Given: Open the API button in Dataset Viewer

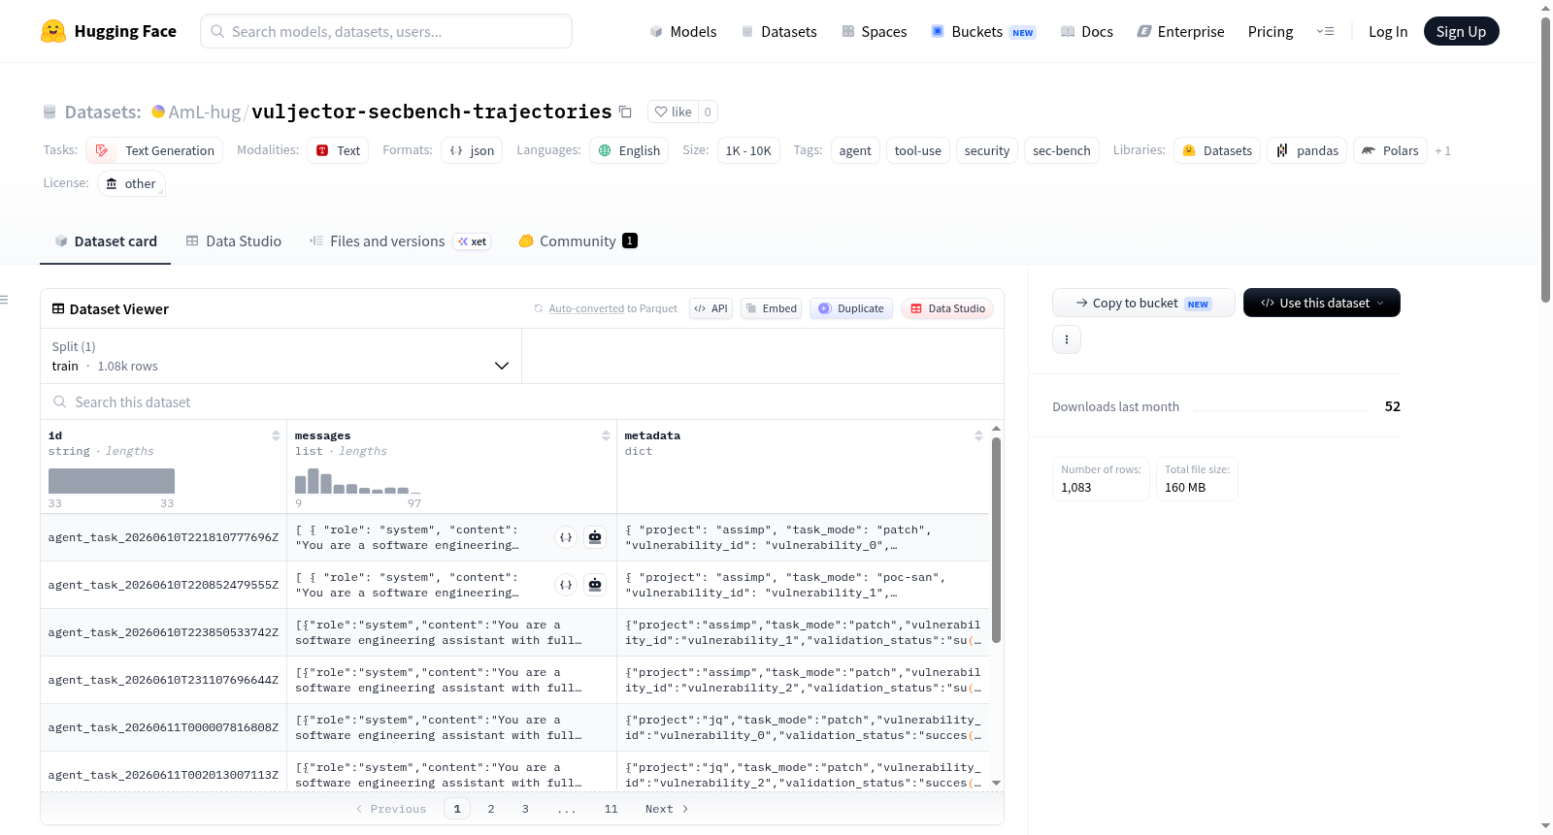Looking at the screenshot, I should 710,308.
